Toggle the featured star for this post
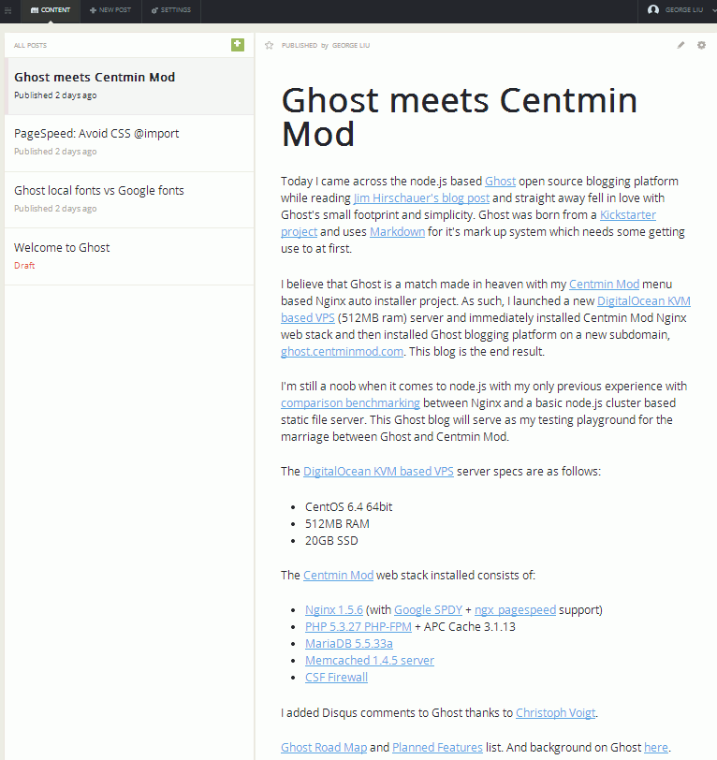 (269, 45)
